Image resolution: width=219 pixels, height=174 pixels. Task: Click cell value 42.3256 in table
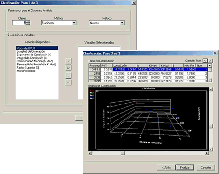point(119,74)
